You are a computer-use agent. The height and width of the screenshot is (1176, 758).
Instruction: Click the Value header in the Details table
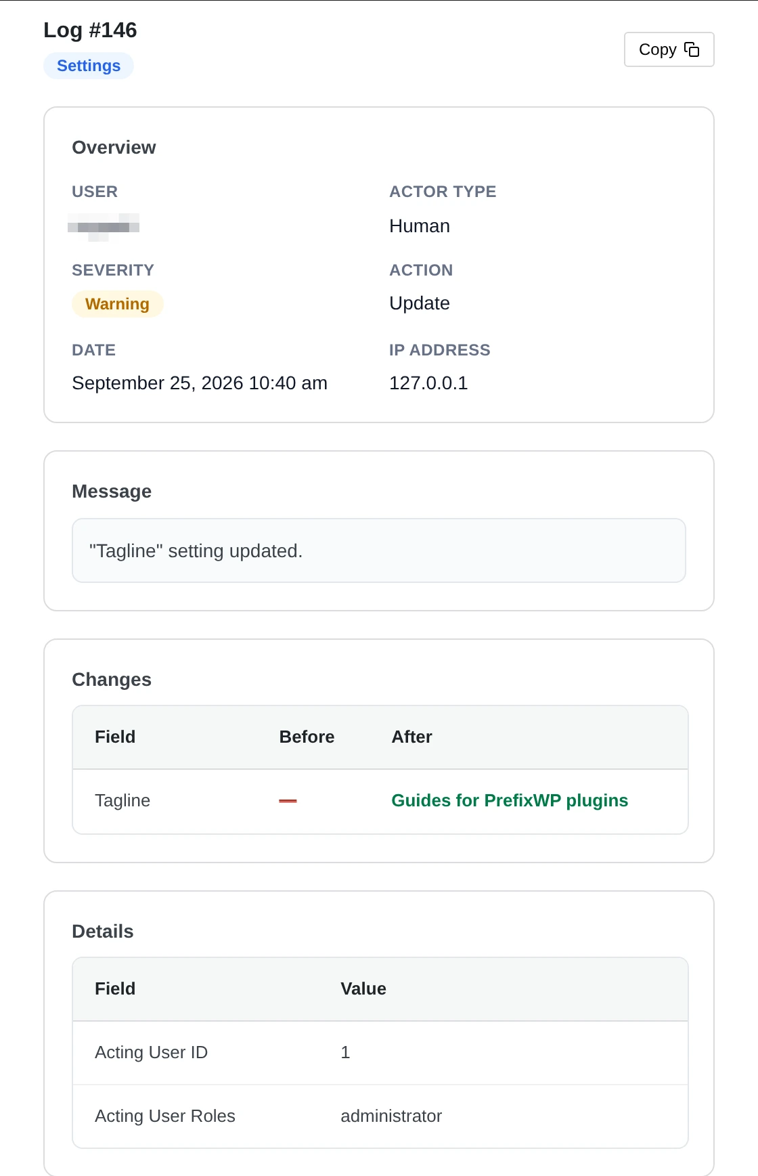coord(363,988)
